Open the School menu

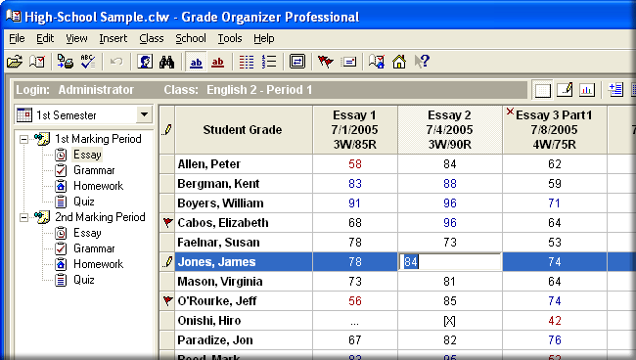point(191,38)
